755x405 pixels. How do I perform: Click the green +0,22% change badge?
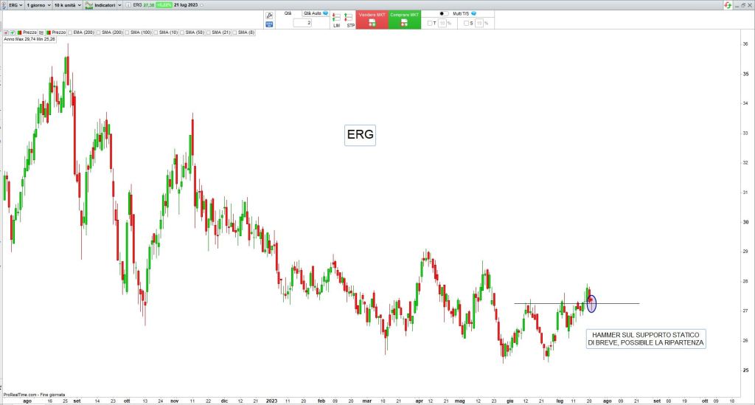pos(164,5)
